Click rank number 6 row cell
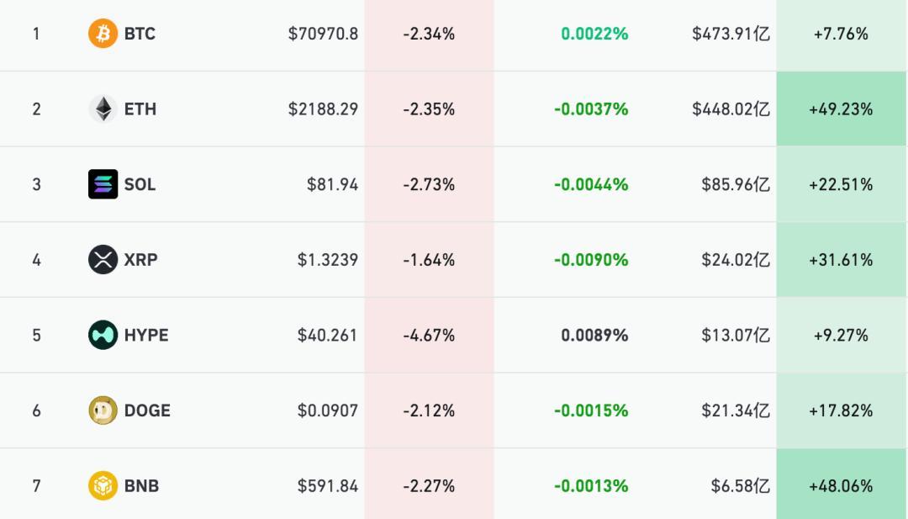The width and height of the screenshot is (908, 519). click(x=36, y=410)
